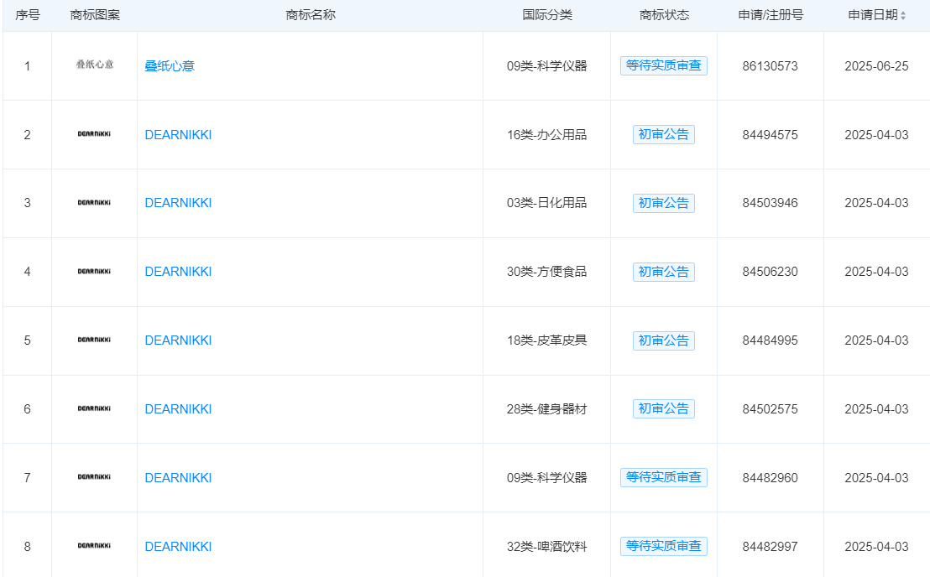Open DEARNIKKI link in row 2

pyautogui.click(x=178, y=134)
